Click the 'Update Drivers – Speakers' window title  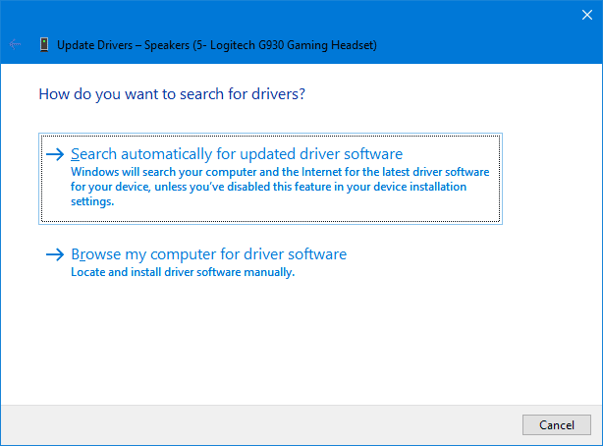click(217, 45)
